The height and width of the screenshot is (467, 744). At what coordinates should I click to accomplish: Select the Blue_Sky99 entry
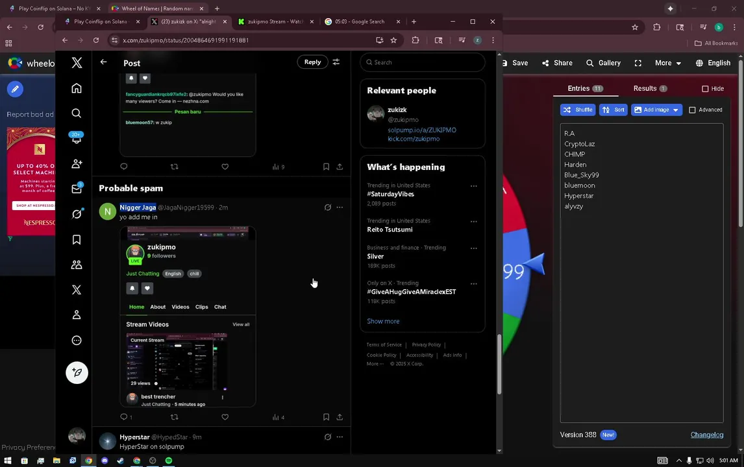[581, 175]
